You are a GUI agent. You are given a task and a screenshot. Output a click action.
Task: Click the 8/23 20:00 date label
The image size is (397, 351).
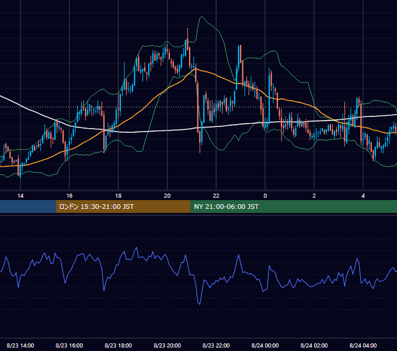click(167, 345)
